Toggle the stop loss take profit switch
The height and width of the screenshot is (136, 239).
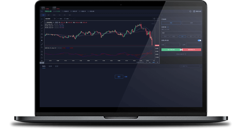pos(199,40)
